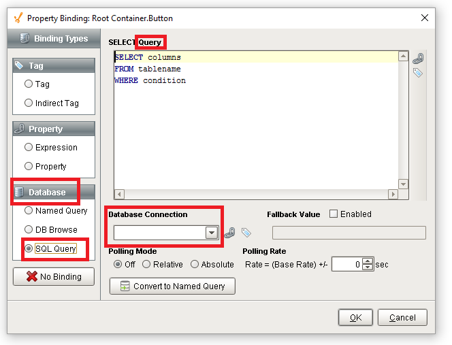Choose the DB Browse binding option

pyautogui.click(x=29, y=230)
